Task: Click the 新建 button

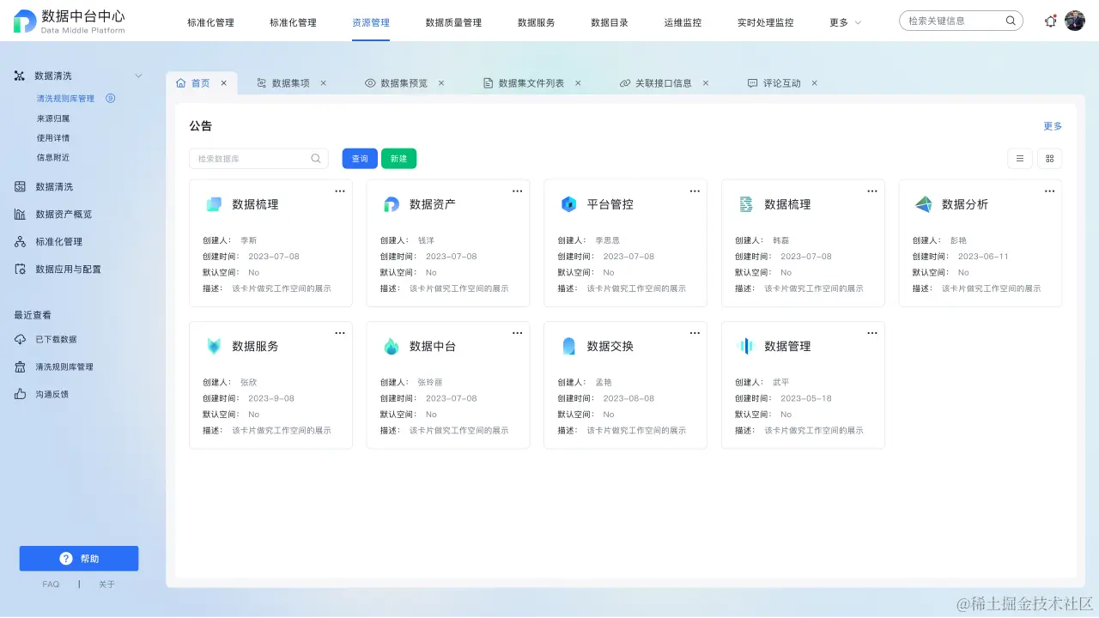Action: pyautogui.click(x=398, y=158)
